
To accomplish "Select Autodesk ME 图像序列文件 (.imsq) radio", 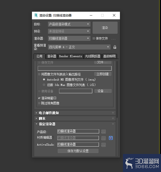I will 44,80.
